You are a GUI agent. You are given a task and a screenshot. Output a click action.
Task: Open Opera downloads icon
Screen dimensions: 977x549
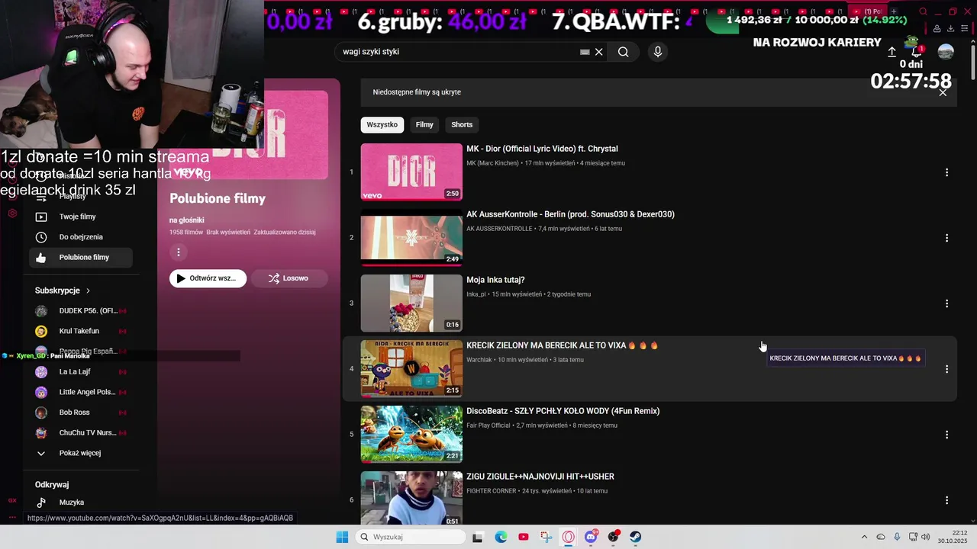(x=951, y=28)
